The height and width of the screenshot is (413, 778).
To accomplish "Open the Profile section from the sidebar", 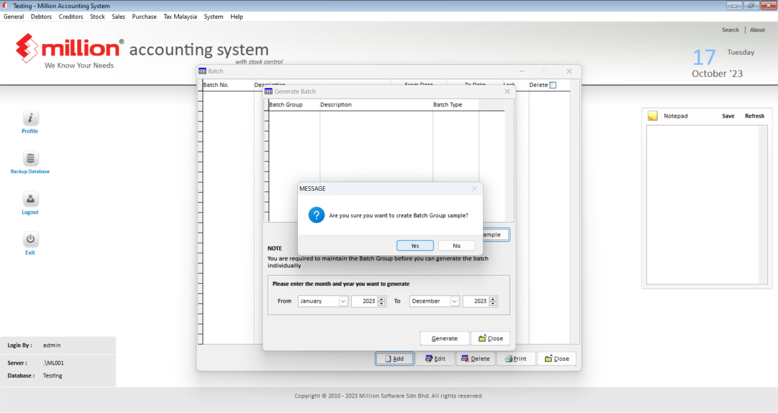I will pos(30,121).
